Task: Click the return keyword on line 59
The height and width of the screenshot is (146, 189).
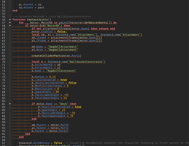Action: 104,28
